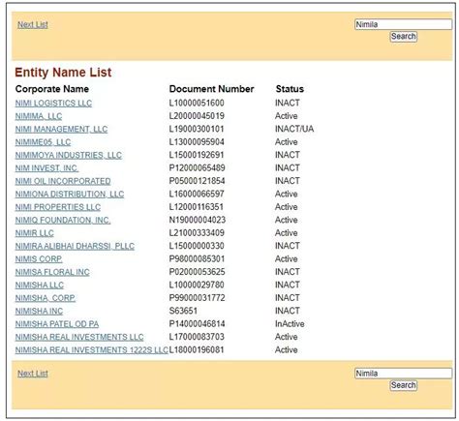Open NIM INVEST, INC. link

(46, 168)
